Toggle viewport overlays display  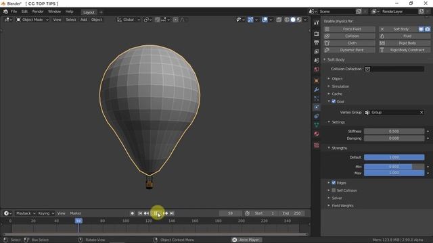point(265,20)
